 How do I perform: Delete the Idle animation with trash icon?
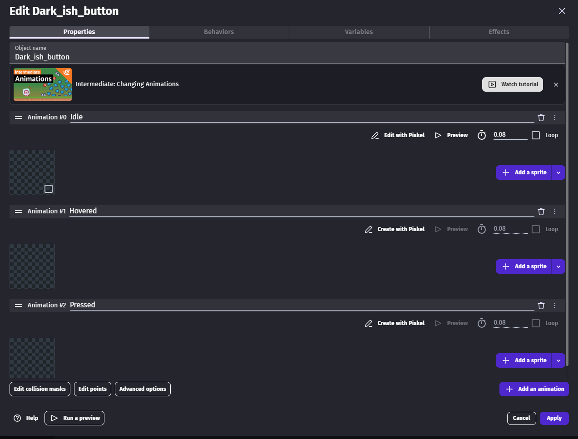(541, 118)
